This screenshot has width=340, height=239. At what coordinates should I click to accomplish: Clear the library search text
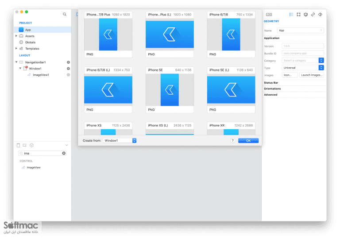64,153
